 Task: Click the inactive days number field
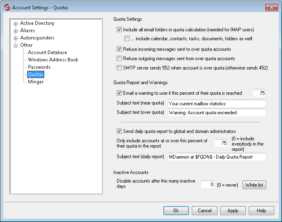click(x=207, y=185)
